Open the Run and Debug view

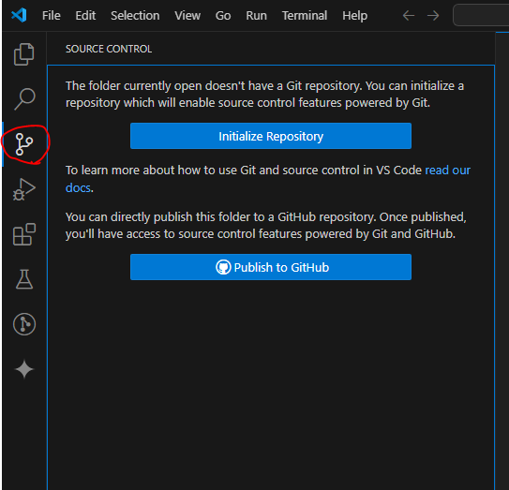(x=24, y=189)
